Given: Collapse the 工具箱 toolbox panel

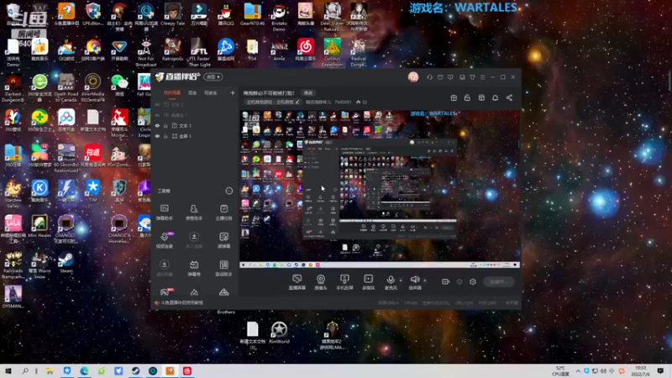Looking at the screenshot, I should (x=228, y=191).
